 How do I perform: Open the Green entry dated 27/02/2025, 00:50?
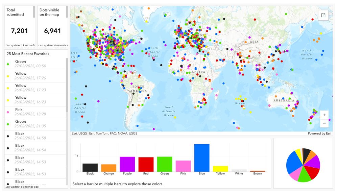click(x=35, y=64)
